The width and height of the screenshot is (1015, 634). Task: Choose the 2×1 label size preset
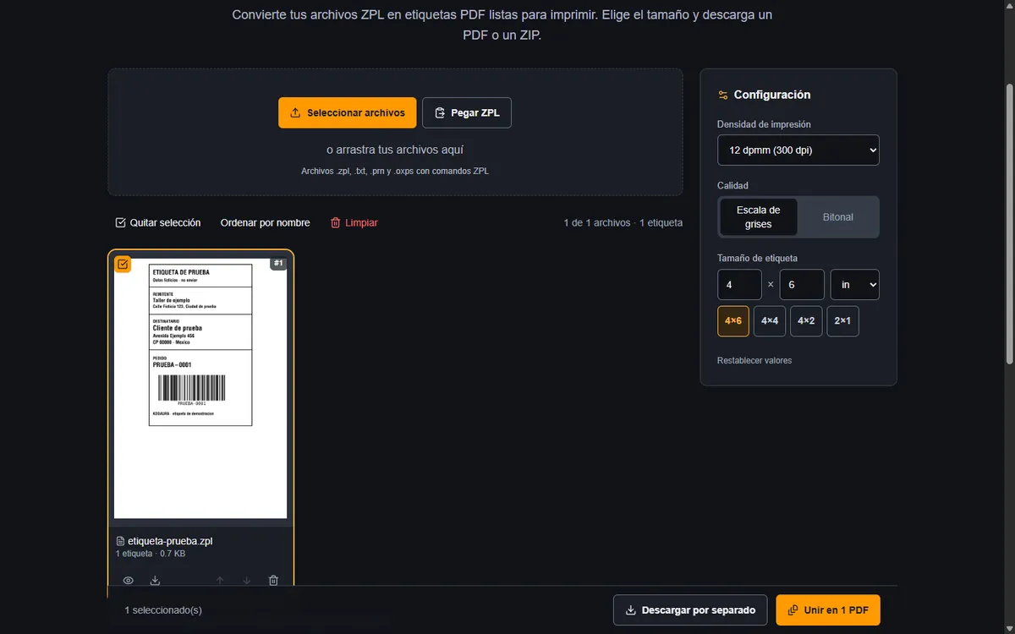pyautogui.click(x=843, y=321)
